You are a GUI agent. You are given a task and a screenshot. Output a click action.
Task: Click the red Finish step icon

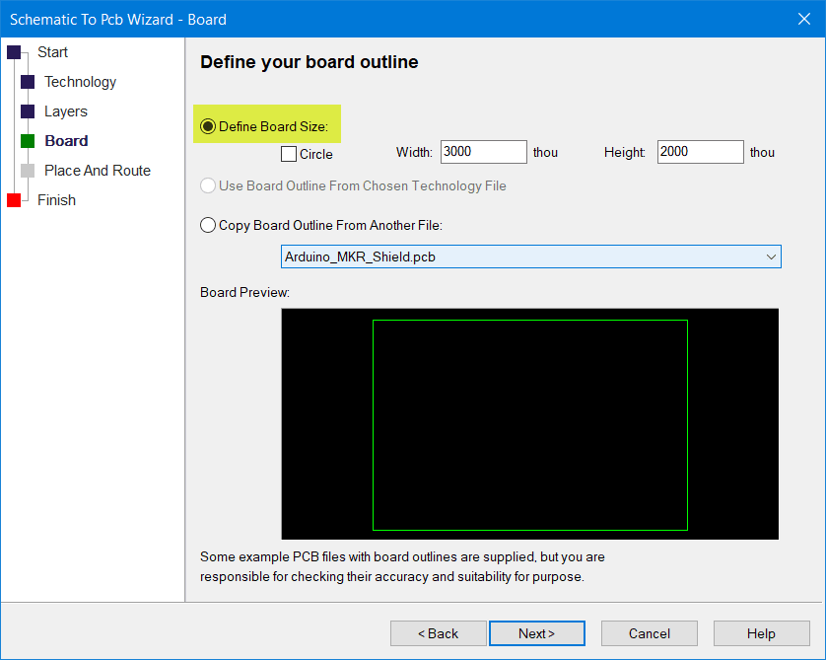[x=14, y=200]
